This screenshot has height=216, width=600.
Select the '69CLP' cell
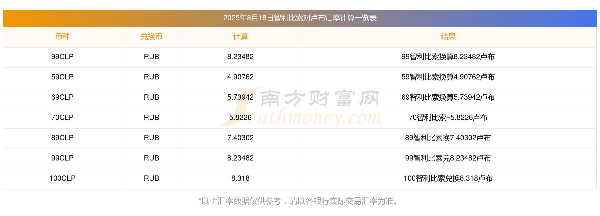[62, 97]
